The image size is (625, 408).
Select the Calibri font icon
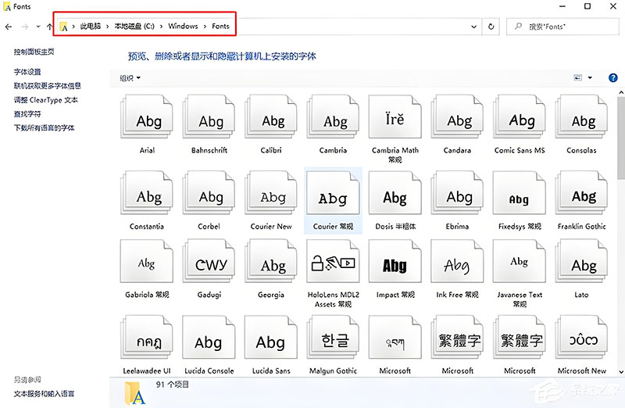[271, 116]
